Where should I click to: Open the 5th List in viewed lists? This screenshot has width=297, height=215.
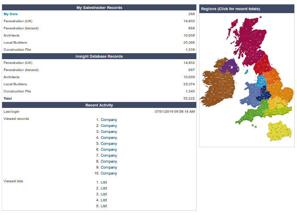click(104, 206)
